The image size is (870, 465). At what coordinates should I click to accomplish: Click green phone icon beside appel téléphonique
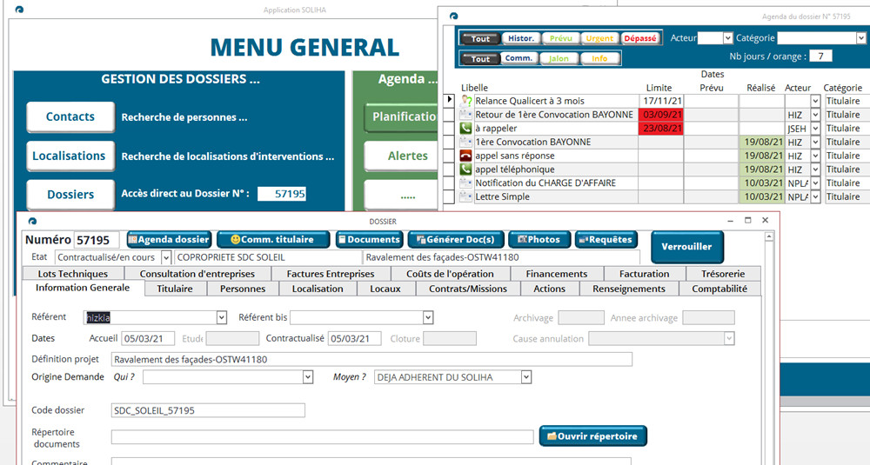tap(465, 169)
